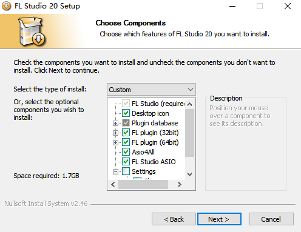Disable the Asio4All component checkbox
This screenshot has width=301, height=232.
126,152
